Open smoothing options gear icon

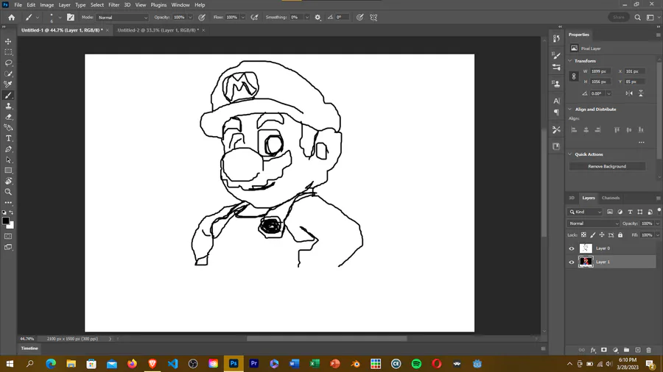click(318, 18)
